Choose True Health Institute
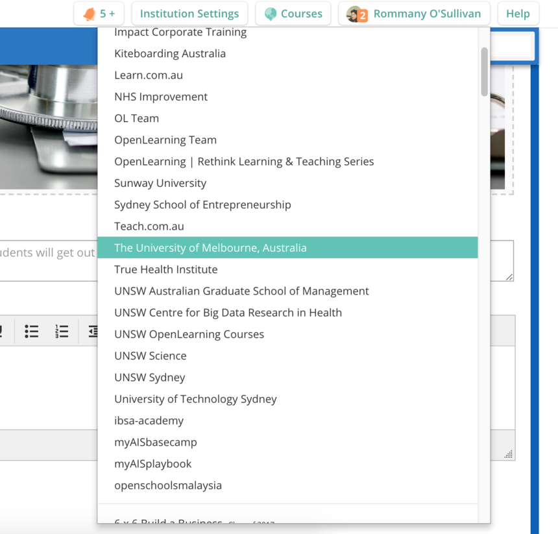558x534 pixels. (x=287, y=269)
